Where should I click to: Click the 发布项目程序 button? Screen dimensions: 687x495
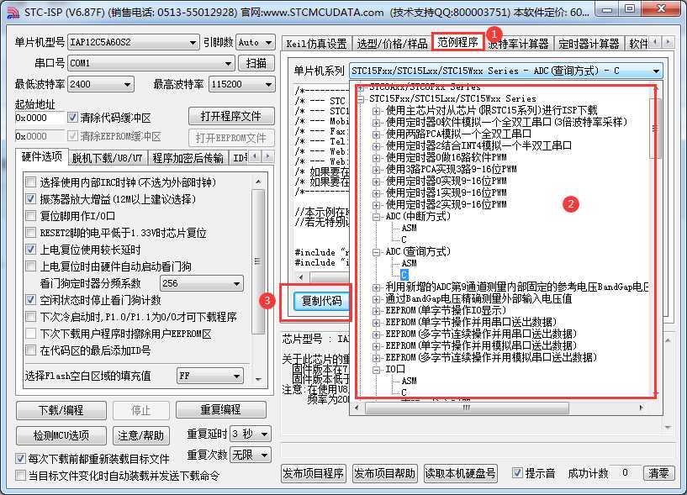pos(314,473)
